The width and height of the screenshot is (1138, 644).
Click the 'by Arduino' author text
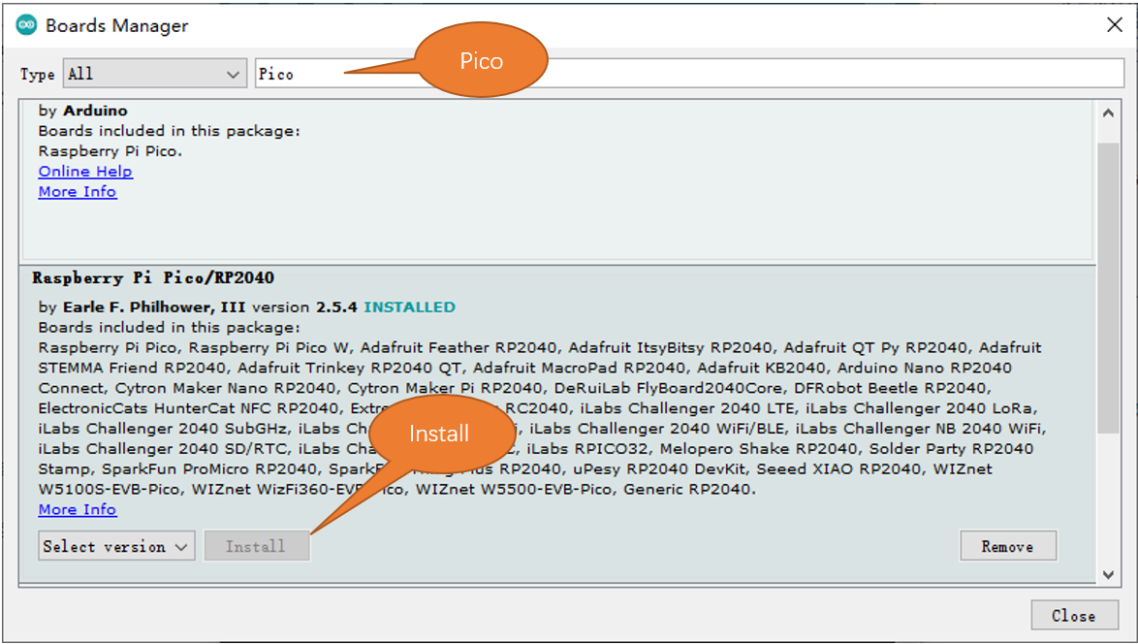pyautogui.click(x=82, y=111)
